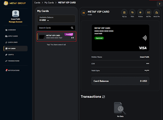Click the user profile avatar
The width and height of the screenshot is (163, 120).
tap(16, 14)
